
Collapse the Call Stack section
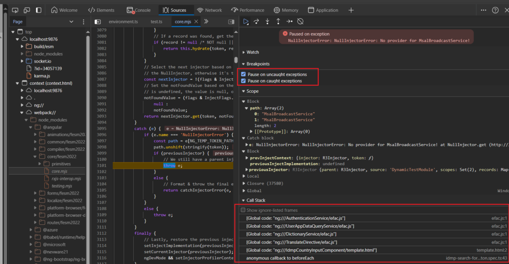pyautogui.click(x=244, y=200)
